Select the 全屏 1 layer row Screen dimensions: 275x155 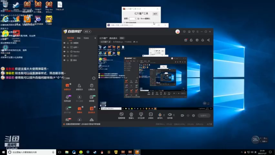click(80, 47)
